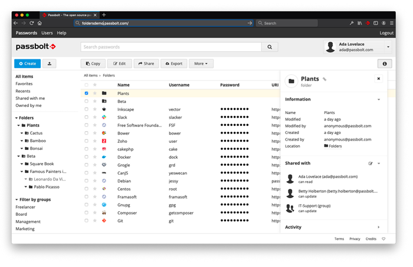Select Shared with me filter

[x=30, y=98]
